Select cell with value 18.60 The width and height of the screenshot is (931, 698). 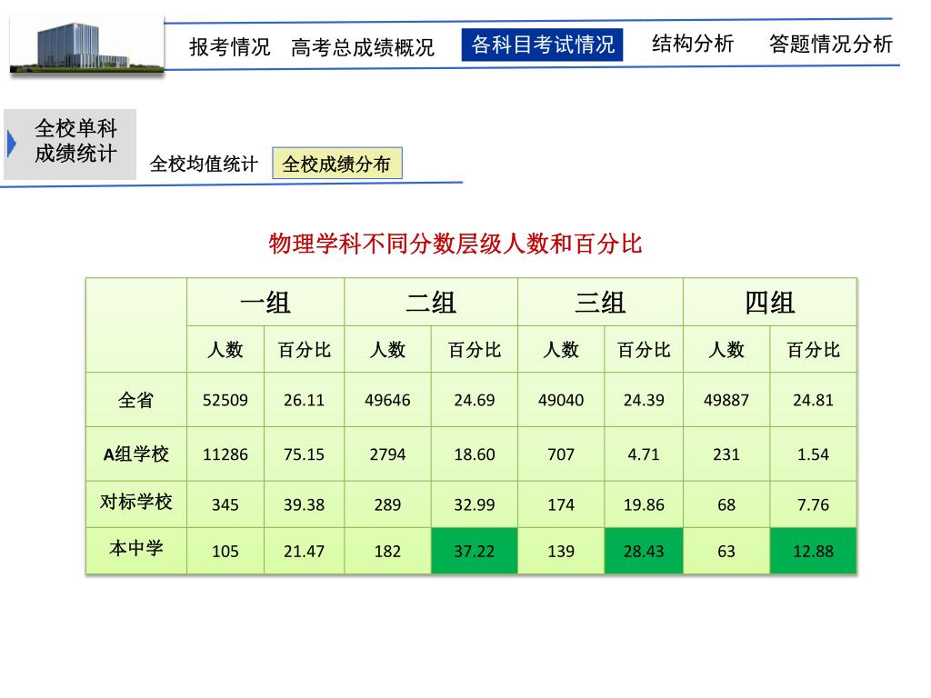coord(475,454)
